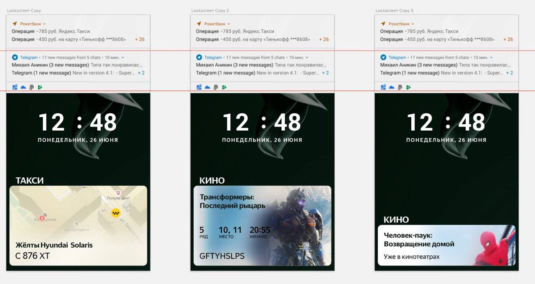Image resolution: width=535 pixels, height=284 pixels.
Task: Show +26 more Рокетбанк notifications on Трансформеры lockscreen
Action: coord(324,39)
